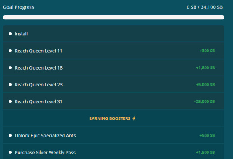Screen dimensions: 233x159
Task: Select Reach Queen Level 31 goal
Action: point(113,102)
